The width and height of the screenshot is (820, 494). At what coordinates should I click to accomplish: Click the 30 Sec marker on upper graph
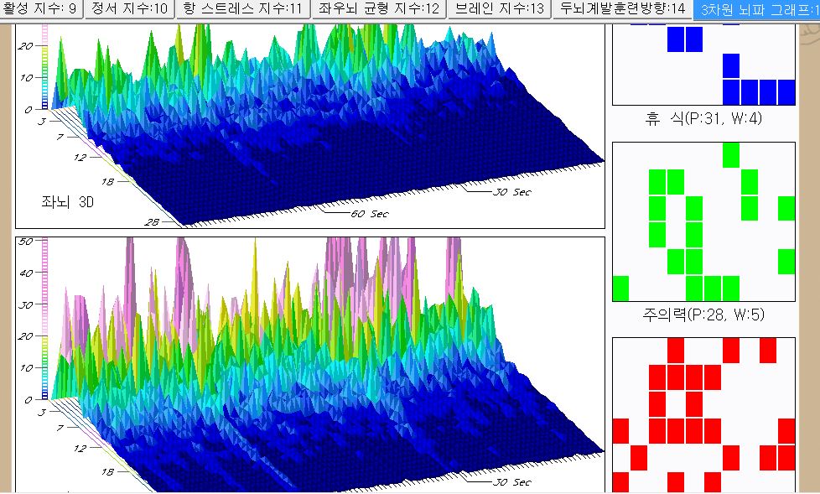[511, 192]
